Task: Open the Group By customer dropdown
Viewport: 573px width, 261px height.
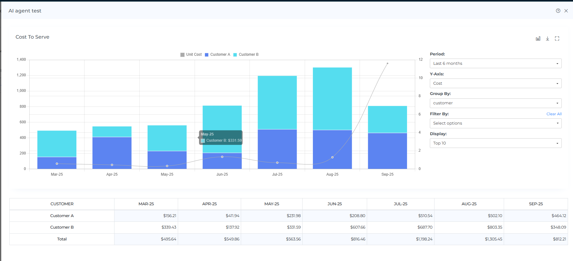Action: tap(495, 103)
